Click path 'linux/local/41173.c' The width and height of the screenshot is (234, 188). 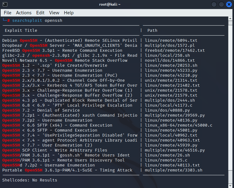click(x=169, y=105)
